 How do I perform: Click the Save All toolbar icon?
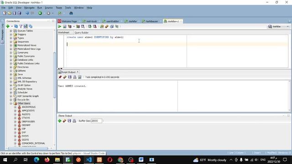[19, 13]
